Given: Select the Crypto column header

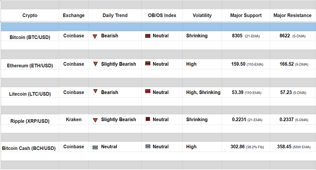Looking at the screenshot, I should point(30,16).
